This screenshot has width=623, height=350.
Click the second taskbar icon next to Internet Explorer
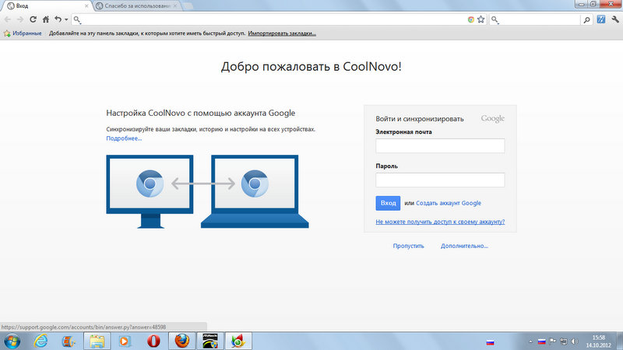tap(69, 341)
